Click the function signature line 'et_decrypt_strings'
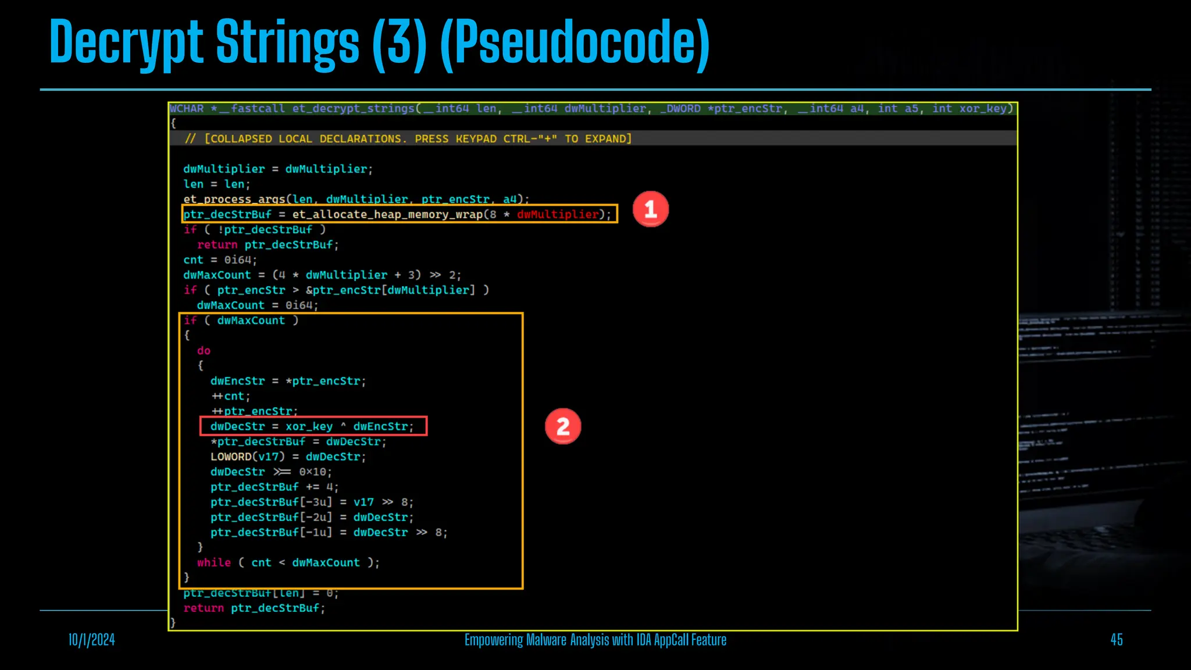 [x=592, y=109]
